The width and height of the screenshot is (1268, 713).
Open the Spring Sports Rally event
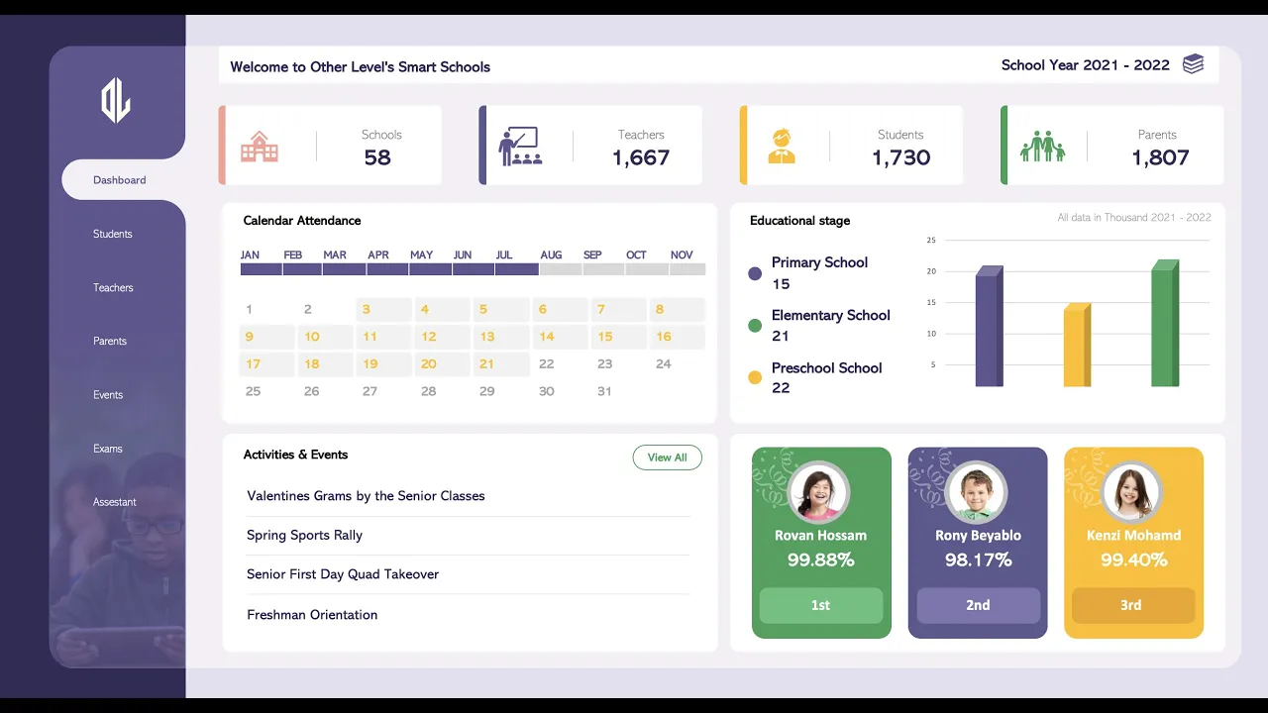tap(304, 535)
